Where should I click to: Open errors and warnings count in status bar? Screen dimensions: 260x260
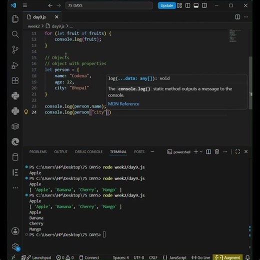point(65,257)
